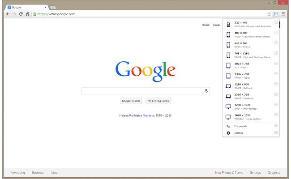
Task: Close the Google tab
Action: 45,8
